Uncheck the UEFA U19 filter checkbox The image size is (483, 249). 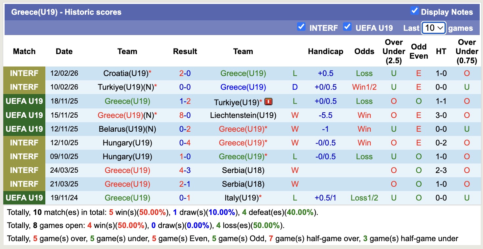(x=347, y=27)
